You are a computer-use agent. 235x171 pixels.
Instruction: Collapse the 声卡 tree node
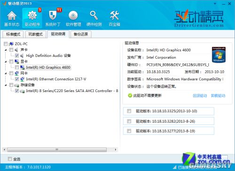point(6,50)
